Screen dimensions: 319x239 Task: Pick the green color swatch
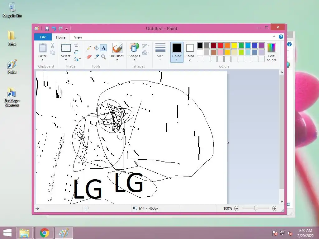click(241, 45)
